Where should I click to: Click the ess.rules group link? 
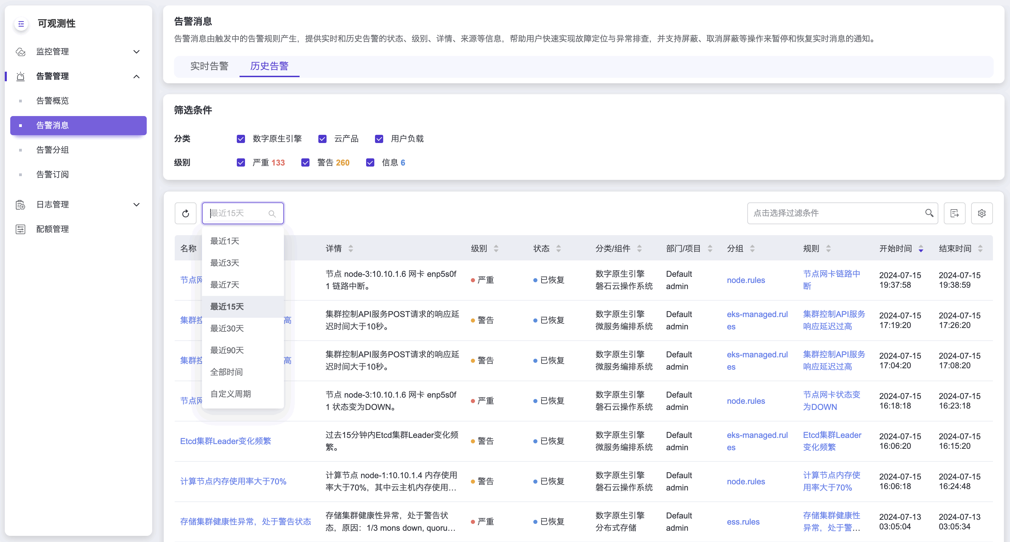point(743,522)
